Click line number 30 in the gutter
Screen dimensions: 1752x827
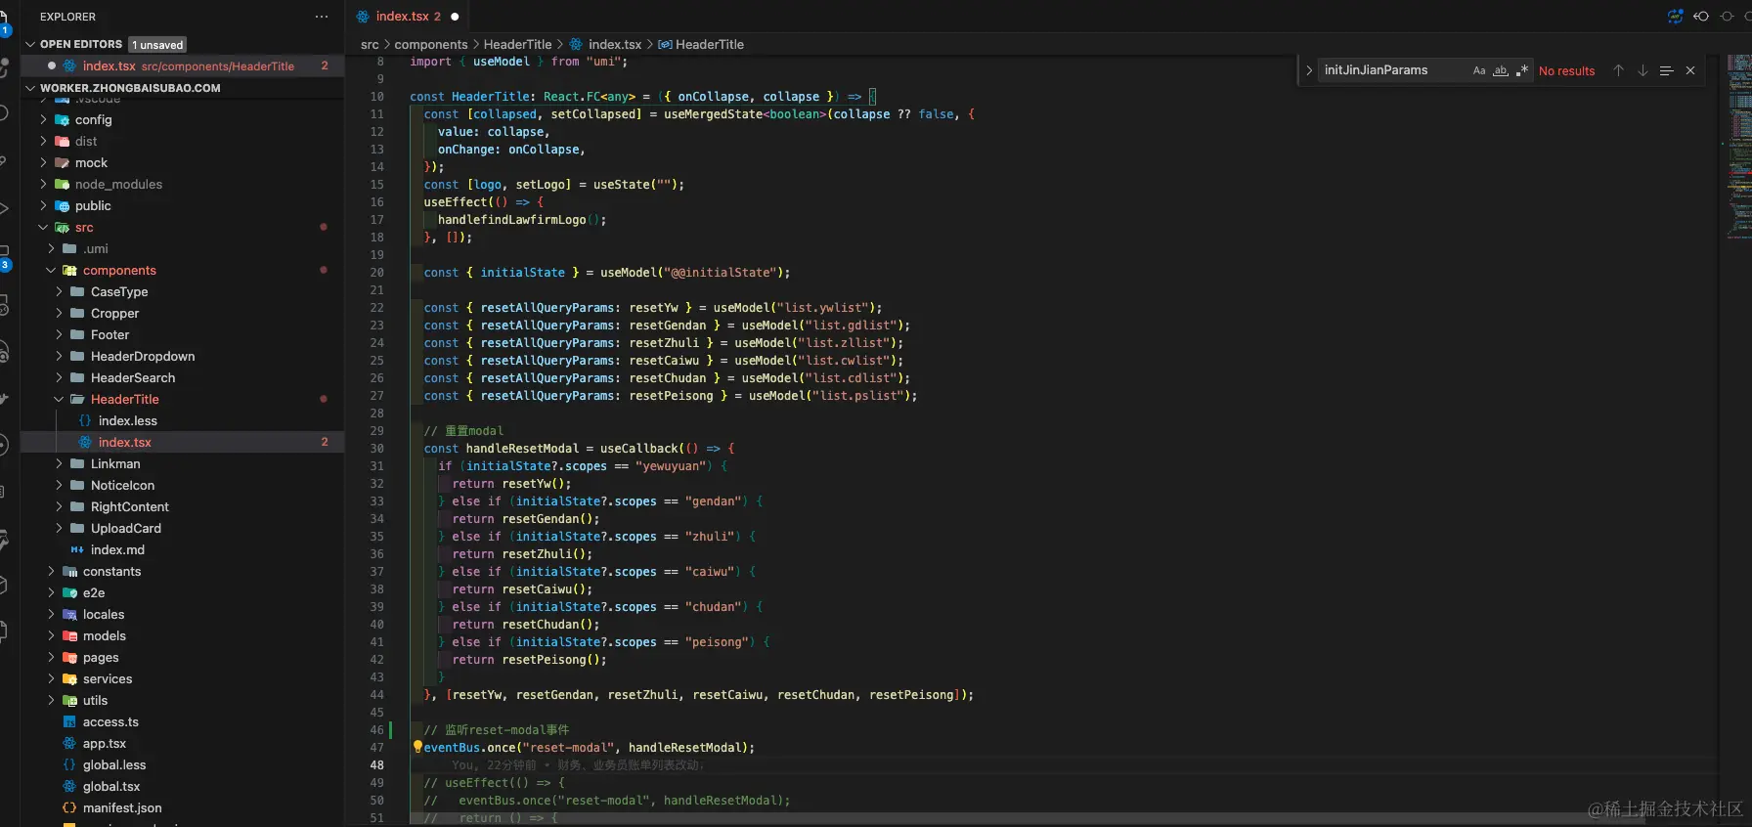point(376,448)
